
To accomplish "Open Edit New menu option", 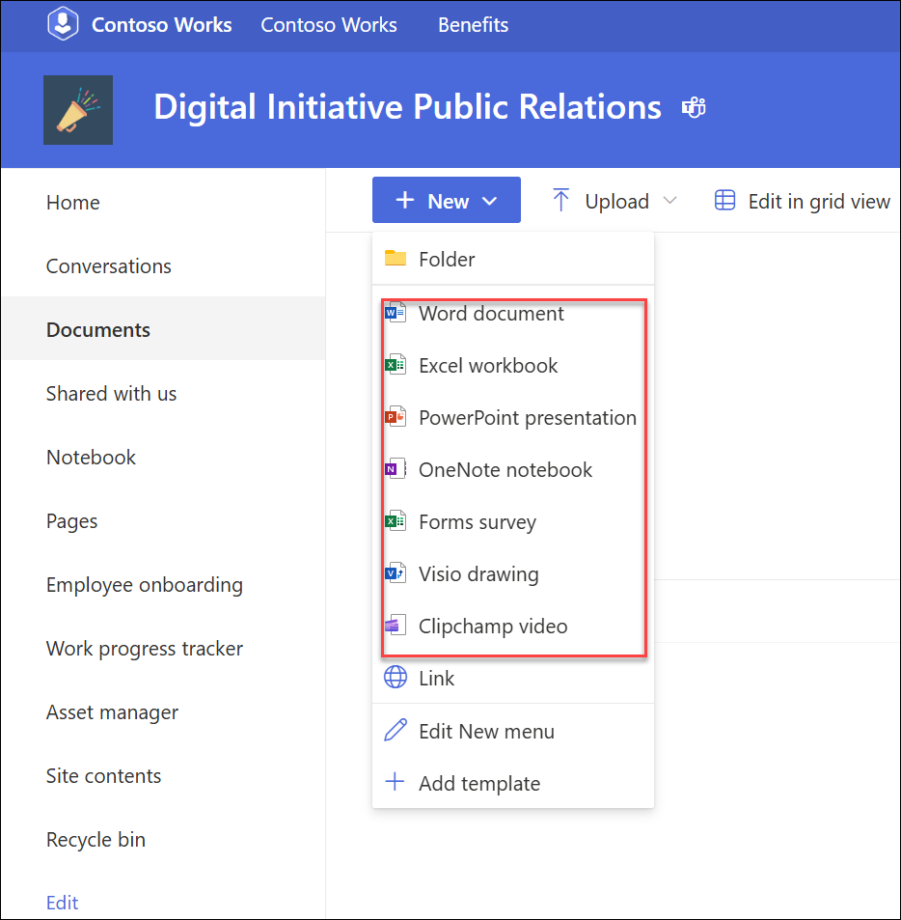I will coord(486,732).
